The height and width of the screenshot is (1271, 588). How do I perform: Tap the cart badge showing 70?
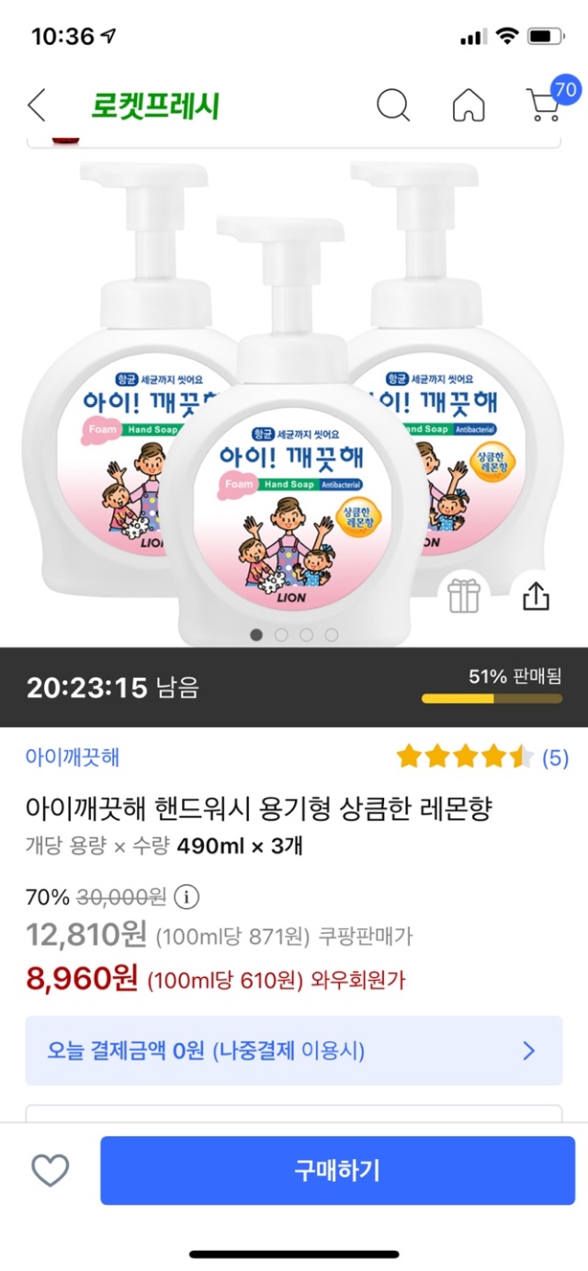pyautogui.click(x=566, y=90)
